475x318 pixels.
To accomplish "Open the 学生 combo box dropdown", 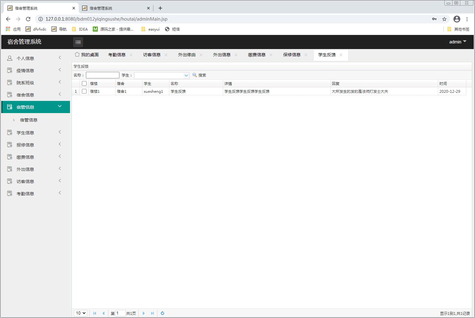I will click(x=186, y=75).
